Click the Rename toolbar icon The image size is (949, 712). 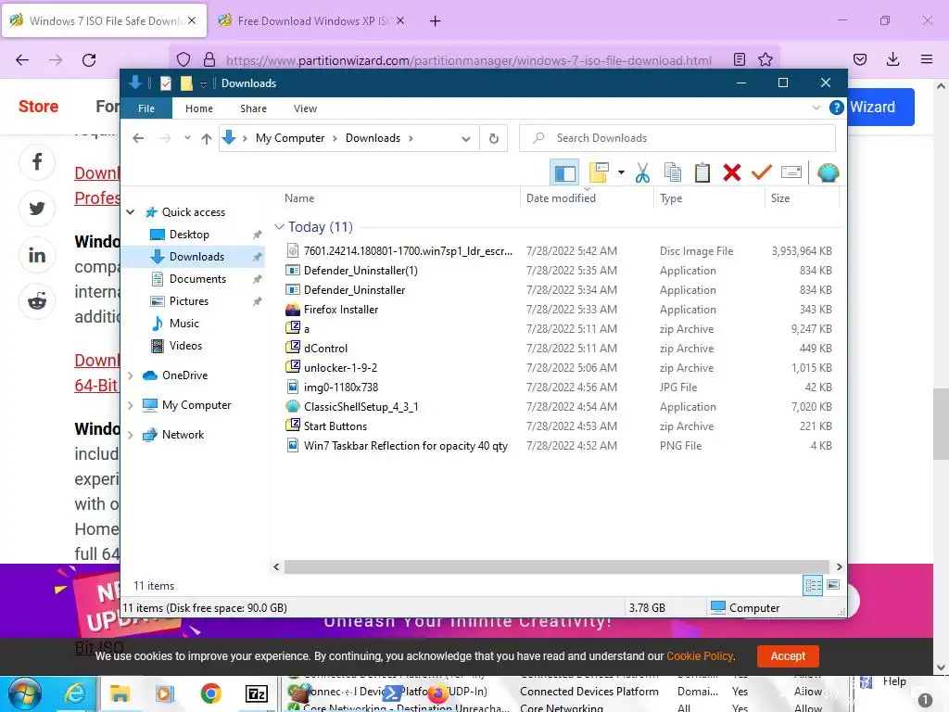[791, 172]
